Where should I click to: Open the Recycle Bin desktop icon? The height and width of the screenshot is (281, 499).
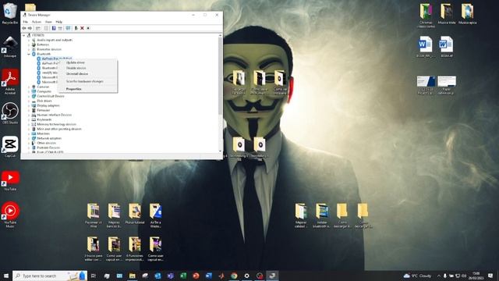tap(10, 13)
